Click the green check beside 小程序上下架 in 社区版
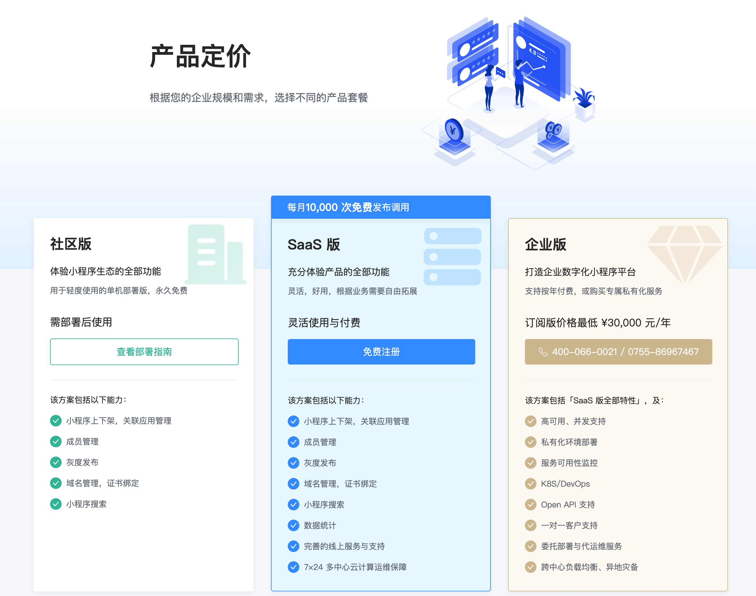The height and width of the screenshot is (596, 756). 56,421
